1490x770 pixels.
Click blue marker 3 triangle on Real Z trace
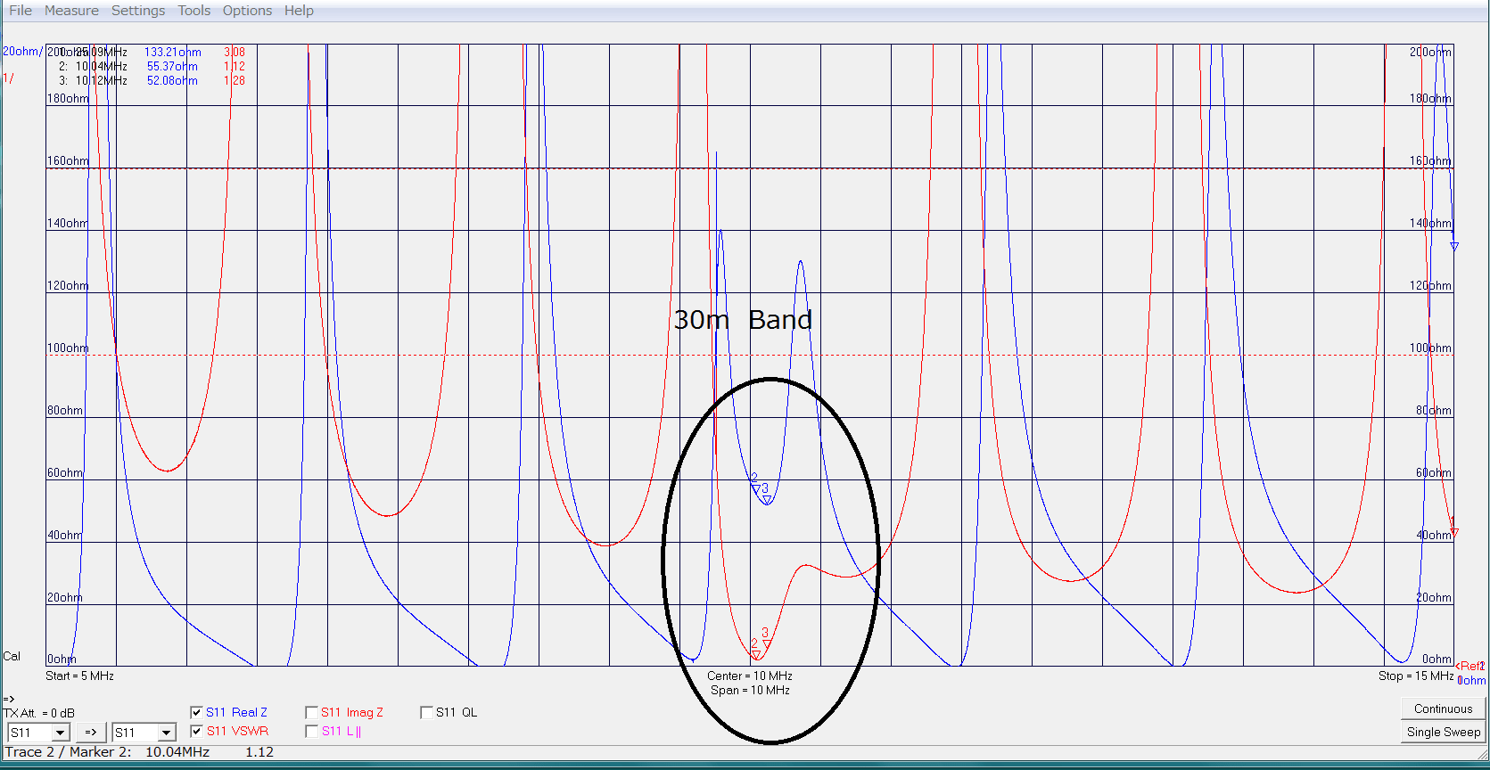coord(767,501)
